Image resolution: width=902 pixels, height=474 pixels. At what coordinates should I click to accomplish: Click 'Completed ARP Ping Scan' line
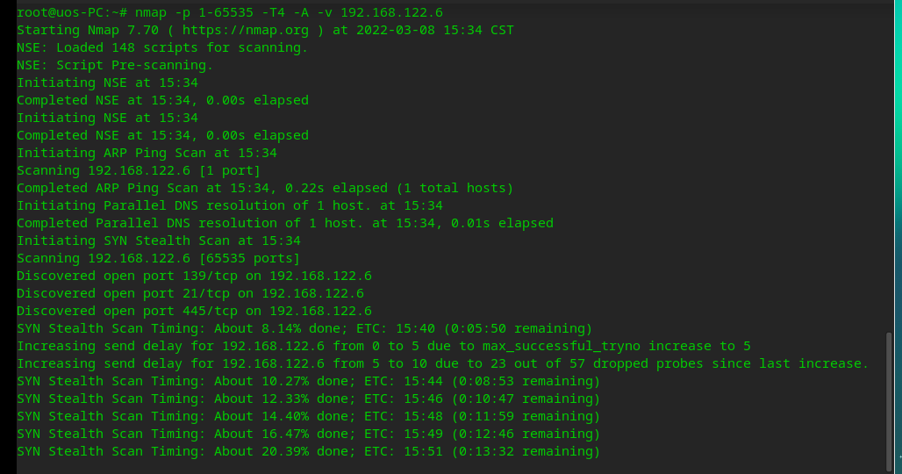(x=265, y=188)
